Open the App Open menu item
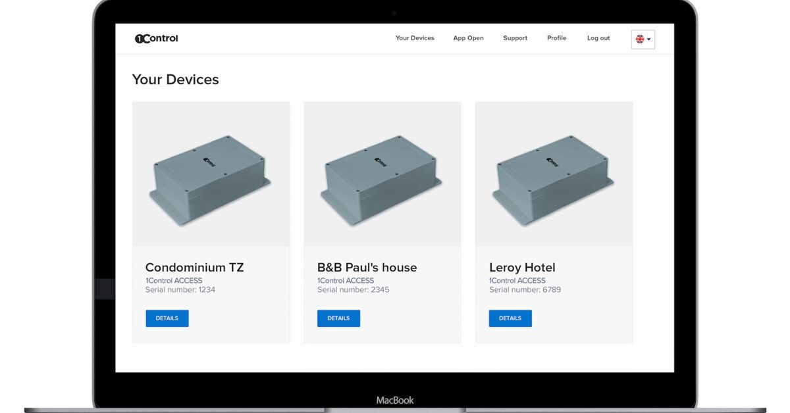790x413 pixels. pos(468,38)
